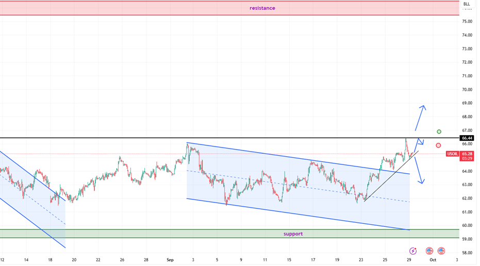Viewport: 480px width, 266px height.
Task: Select the support text label
Action: click(x=293, y=234)
